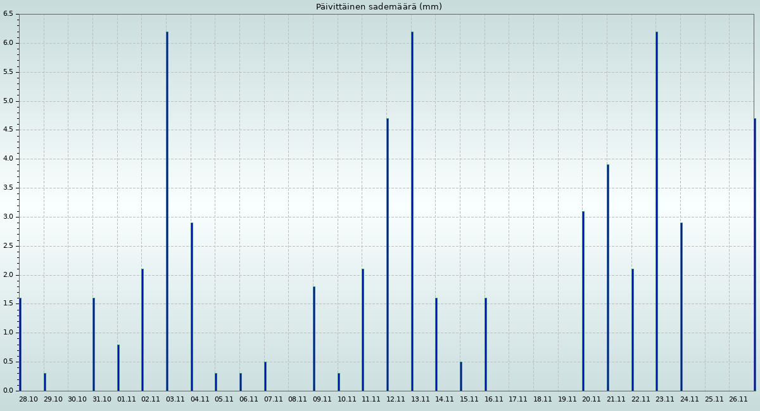Image resolution: width=760 pixels, height=411 pixels.
Task: Select the 1.8 mm bar before 09.11
Action: (x=314, y=339)
